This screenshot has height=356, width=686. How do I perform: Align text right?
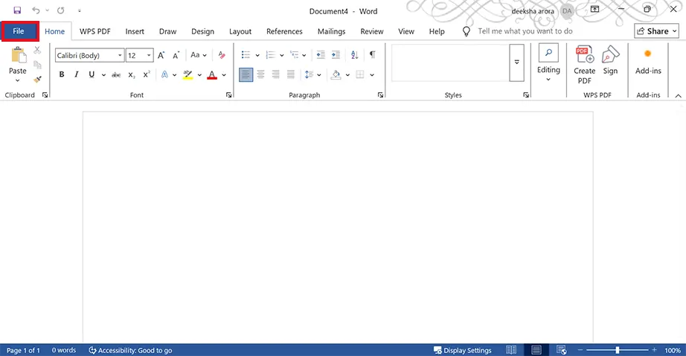pos(275,74)
